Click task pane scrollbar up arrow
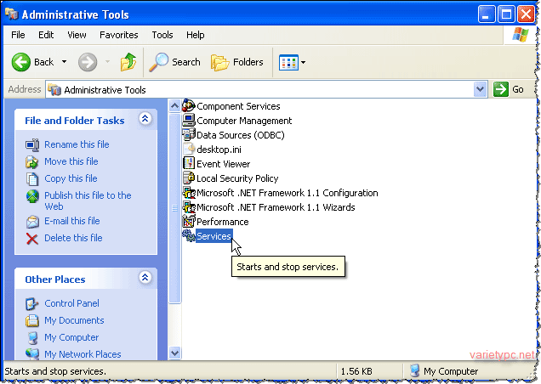The image size is (541, 384). [x=175, y=105]
